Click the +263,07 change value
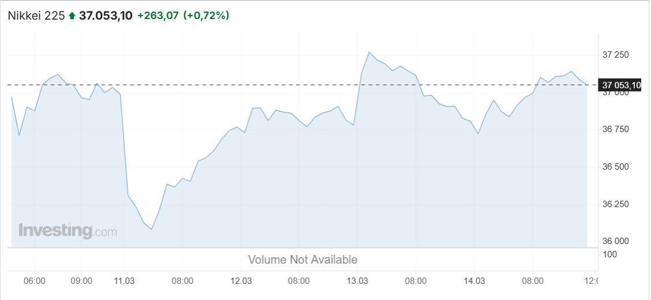The image size is (651, 300). pyautogui.click(x=158, y=16)
